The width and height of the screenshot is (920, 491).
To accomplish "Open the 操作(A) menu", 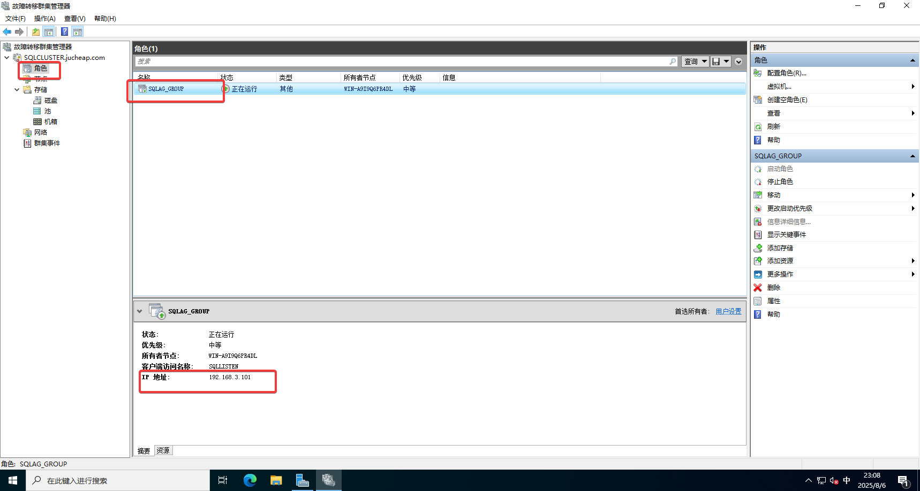I will [45, 19].
